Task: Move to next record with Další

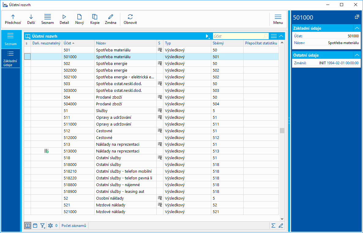Action: [x=31, y=19]
